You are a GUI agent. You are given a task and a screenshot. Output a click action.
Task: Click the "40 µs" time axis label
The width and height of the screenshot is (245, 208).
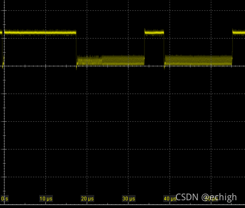(170, 199)
